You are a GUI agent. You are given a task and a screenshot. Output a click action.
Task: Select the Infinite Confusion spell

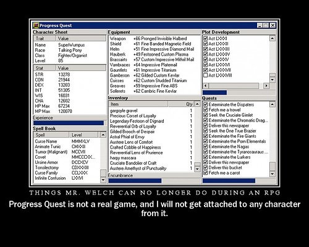click(67, 178)
